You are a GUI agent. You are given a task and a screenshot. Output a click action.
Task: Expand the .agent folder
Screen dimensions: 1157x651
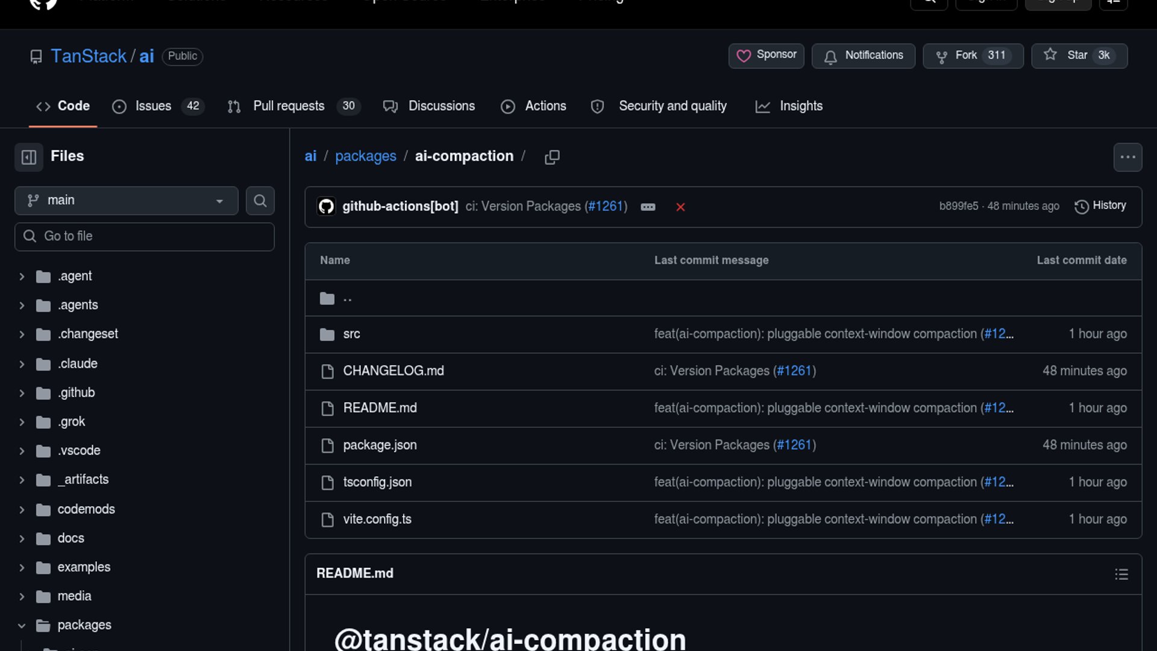pyautogui.click(x=22, y=277)
